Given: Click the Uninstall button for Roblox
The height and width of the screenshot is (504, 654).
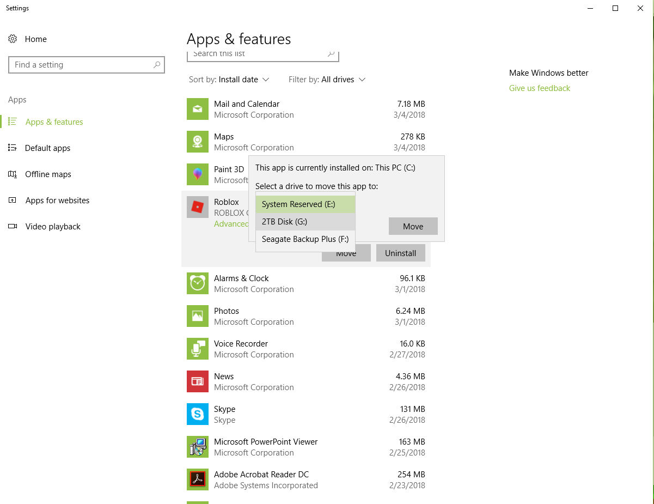Looking at the screenshot, I should (401, 253).
